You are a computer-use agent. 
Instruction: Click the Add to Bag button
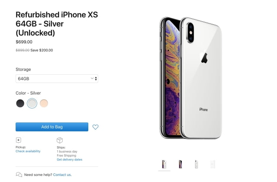click(x=52, y=127)
